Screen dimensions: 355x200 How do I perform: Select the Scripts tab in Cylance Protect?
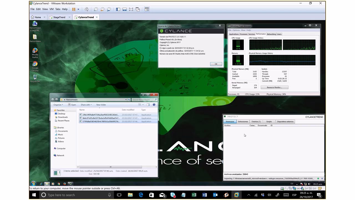(x=269, y=122)
